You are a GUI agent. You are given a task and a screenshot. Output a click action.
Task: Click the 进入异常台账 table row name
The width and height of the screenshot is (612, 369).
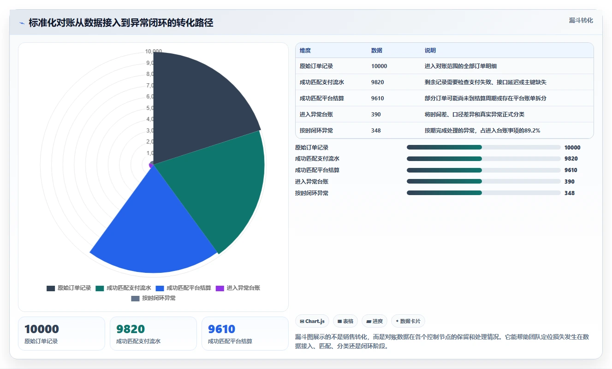click(x=316, y=115)
